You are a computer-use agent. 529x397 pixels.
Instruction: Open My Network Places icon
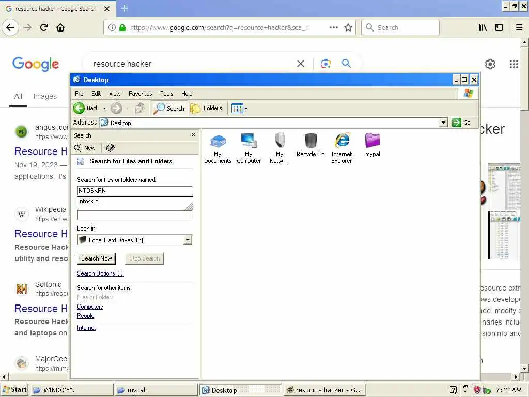click(x=279, y=148)
